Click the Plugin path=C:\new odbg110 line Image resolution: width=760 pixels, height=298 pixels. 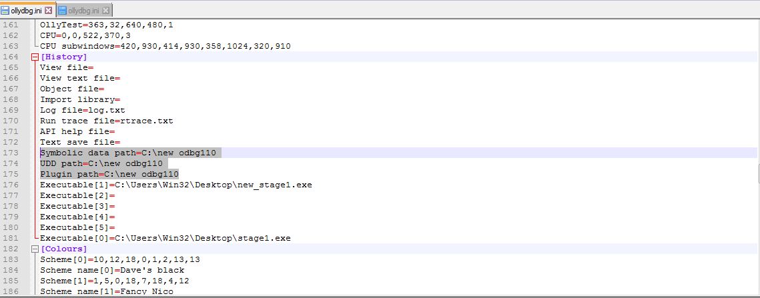(x=109, y=174)
